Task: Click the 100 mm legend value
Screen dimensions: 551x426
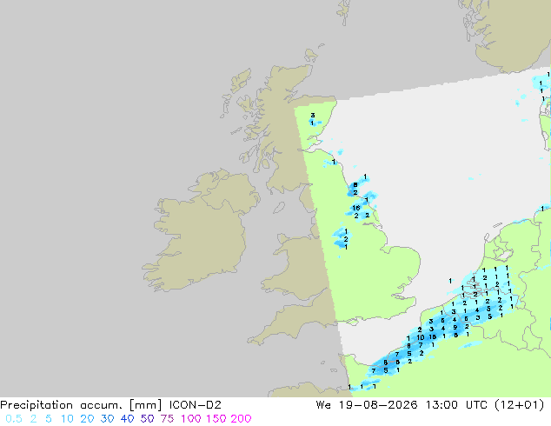Action: pyautogui.click(x=191, y=419)
